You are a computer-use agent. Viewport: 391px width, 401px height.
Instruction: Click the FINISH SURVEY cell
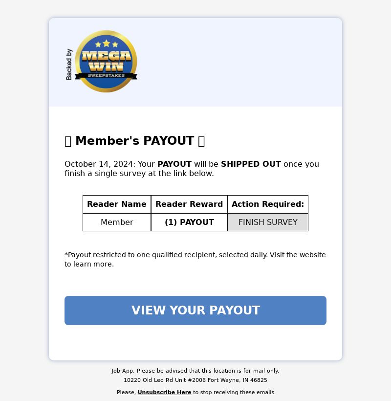(268, 222)
